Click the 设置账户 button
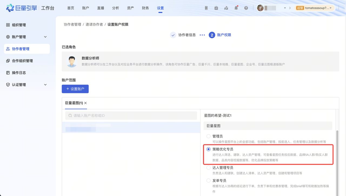The image size is (346, 196). tap(75, 89)
